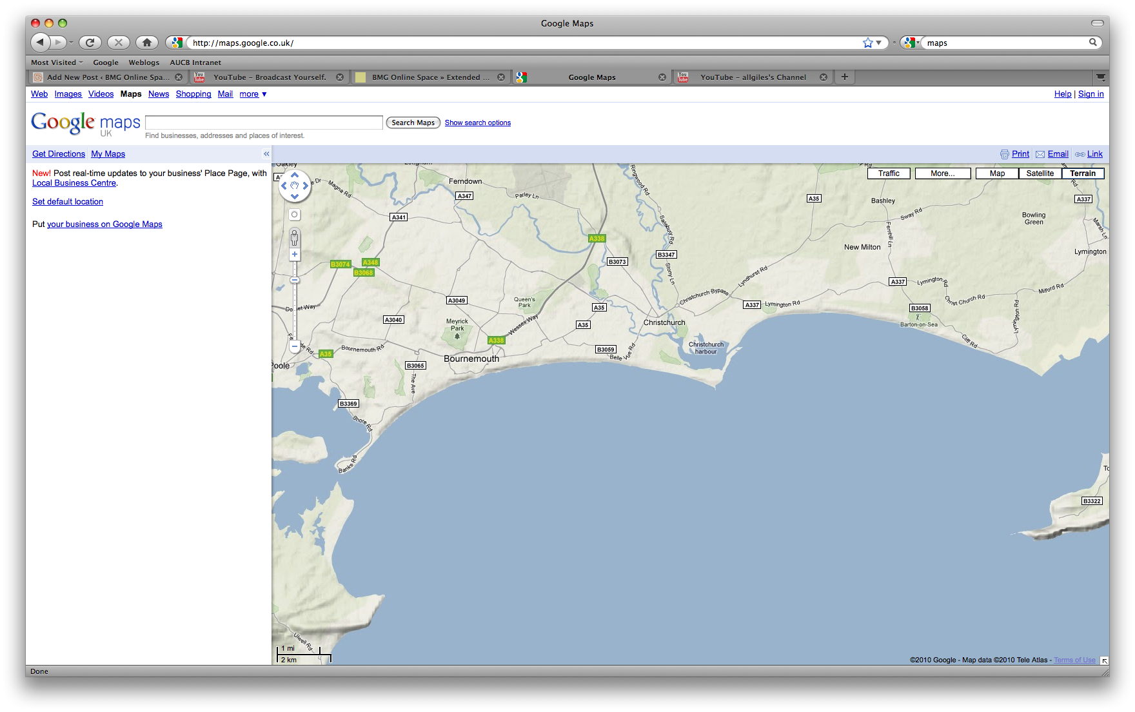
Task: Click the Google Maps UK logo
Action: pyautogui.click(x=85, y=123)
